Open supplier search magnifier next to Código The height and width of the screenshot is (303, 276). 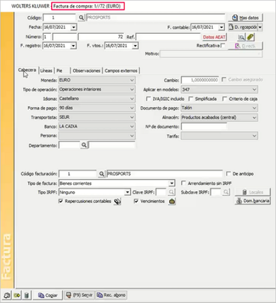coord(81,18)
